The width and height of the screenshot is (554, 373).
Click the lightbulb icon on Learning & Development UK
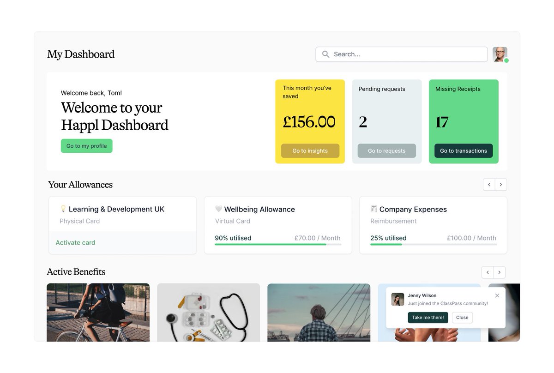click(x=64, y=209)
